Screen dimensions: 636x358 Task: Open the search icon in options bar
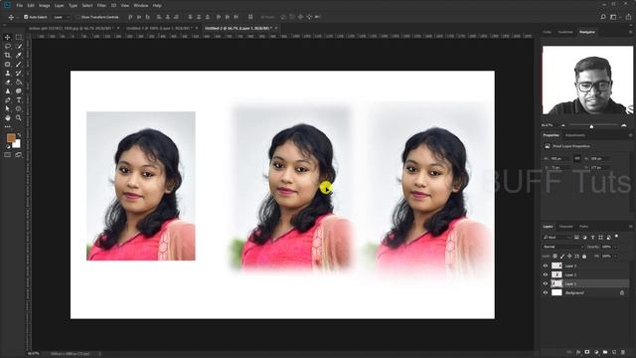point(603,17)
